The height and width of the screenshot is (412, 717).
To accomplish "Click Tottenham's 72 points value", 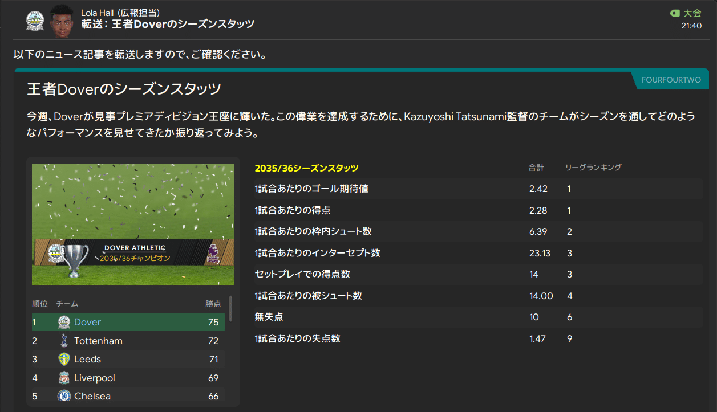I will click(213, 341).
